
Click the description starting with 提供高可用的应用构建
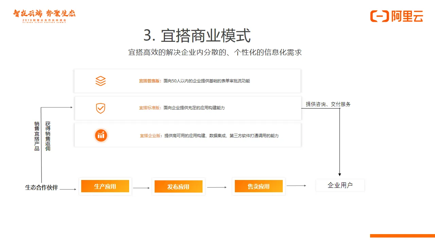[x=222, y=136]
